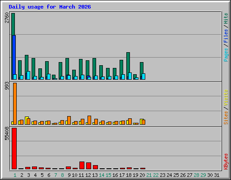Click day 9 label on the x-axis
Image resolution: width=231 pixels, height=180 pixels.
pos(69,175)
